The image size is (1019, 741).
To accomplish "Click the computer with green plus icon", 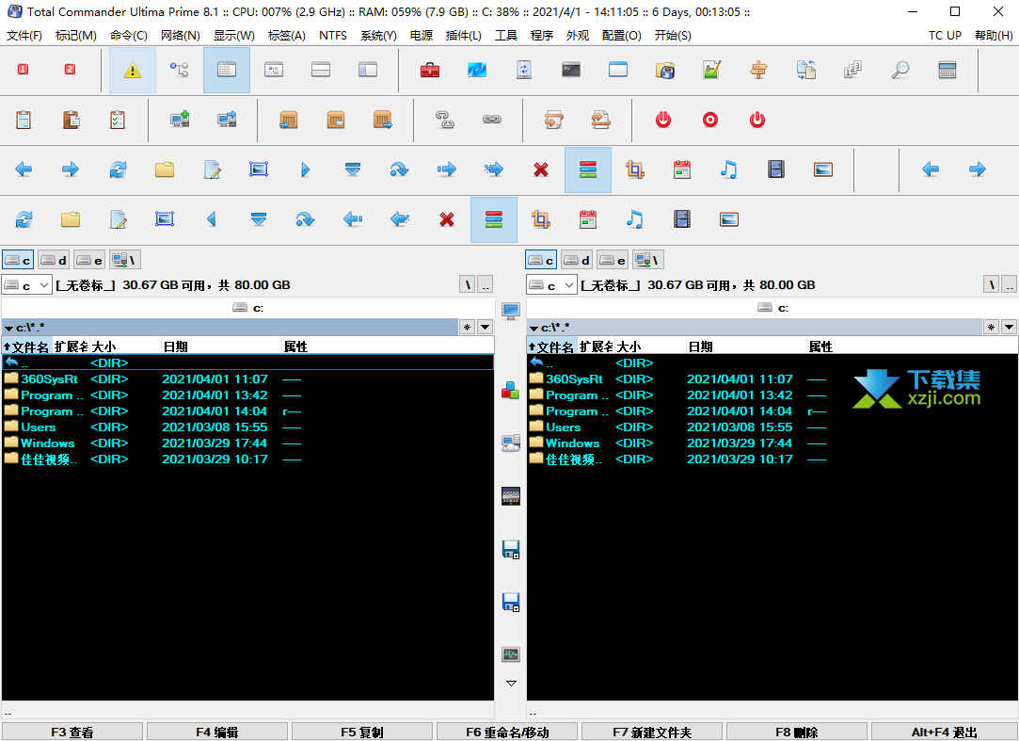I will point(180,120).
